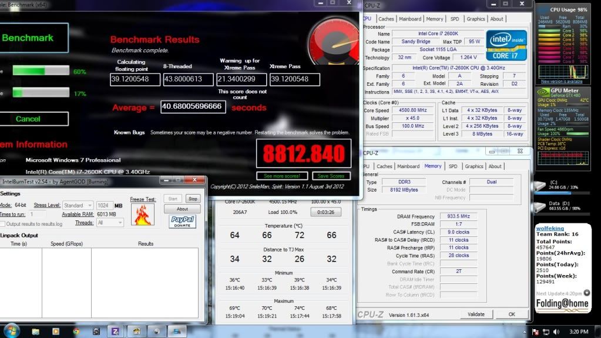This screenshot has width=601, height=338.
Task: Click New version is available link
Action: click(562, 82)
